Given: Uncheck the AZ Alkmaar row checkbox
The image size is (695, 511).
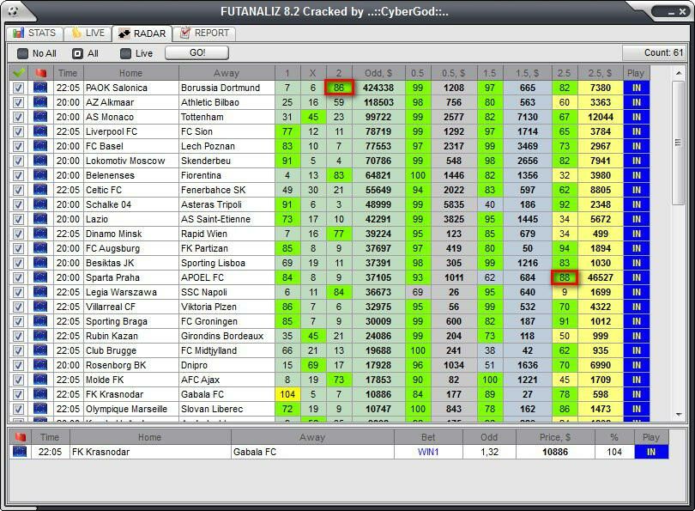Looking at the screenshot, I should tap(18, 102).
